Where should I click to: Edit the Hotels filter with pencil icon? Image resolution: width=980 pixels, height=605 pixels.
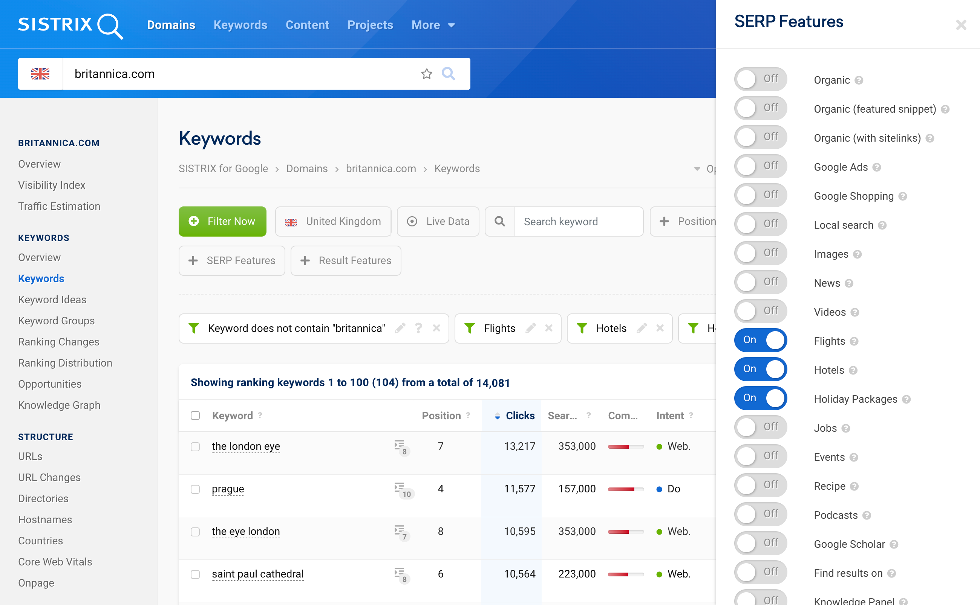coord(642,328)
